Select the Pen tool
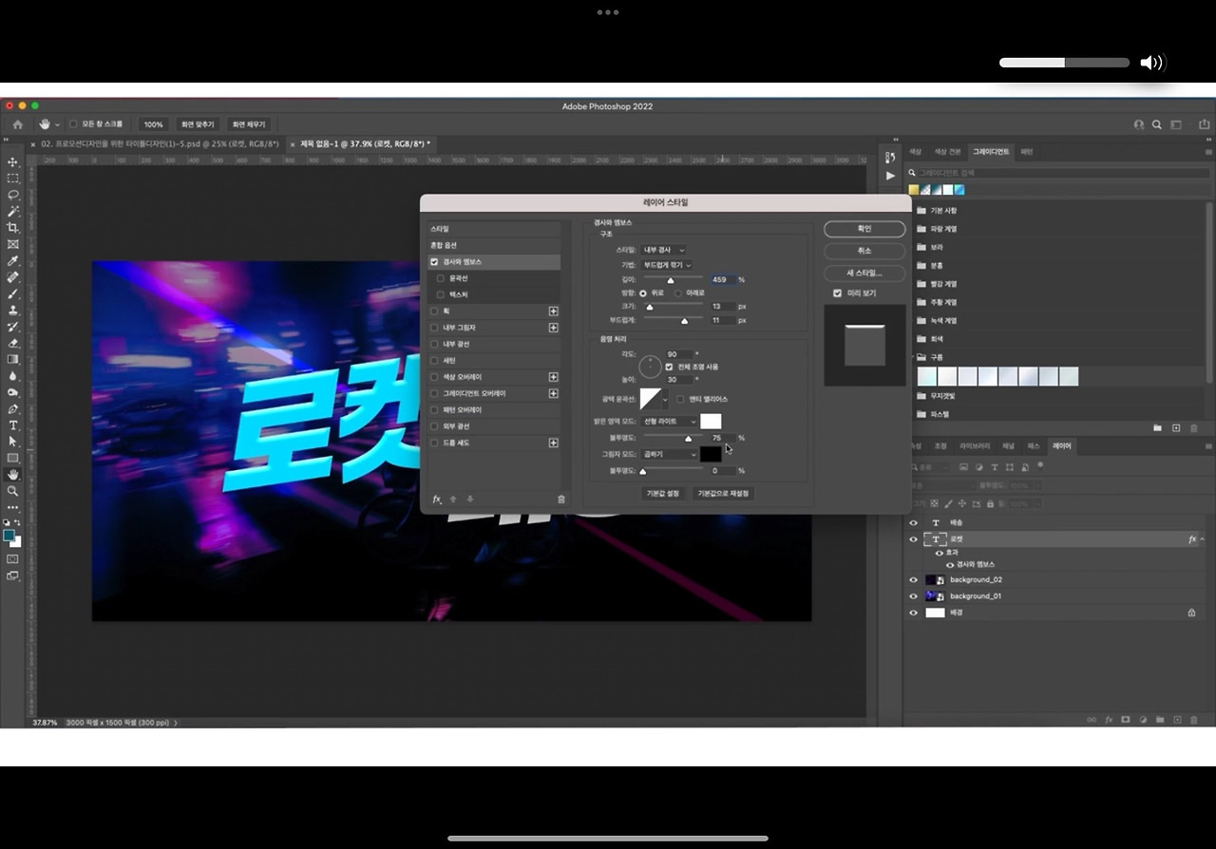The width and height of the screenshot is (1216, 849). point(12,409)
